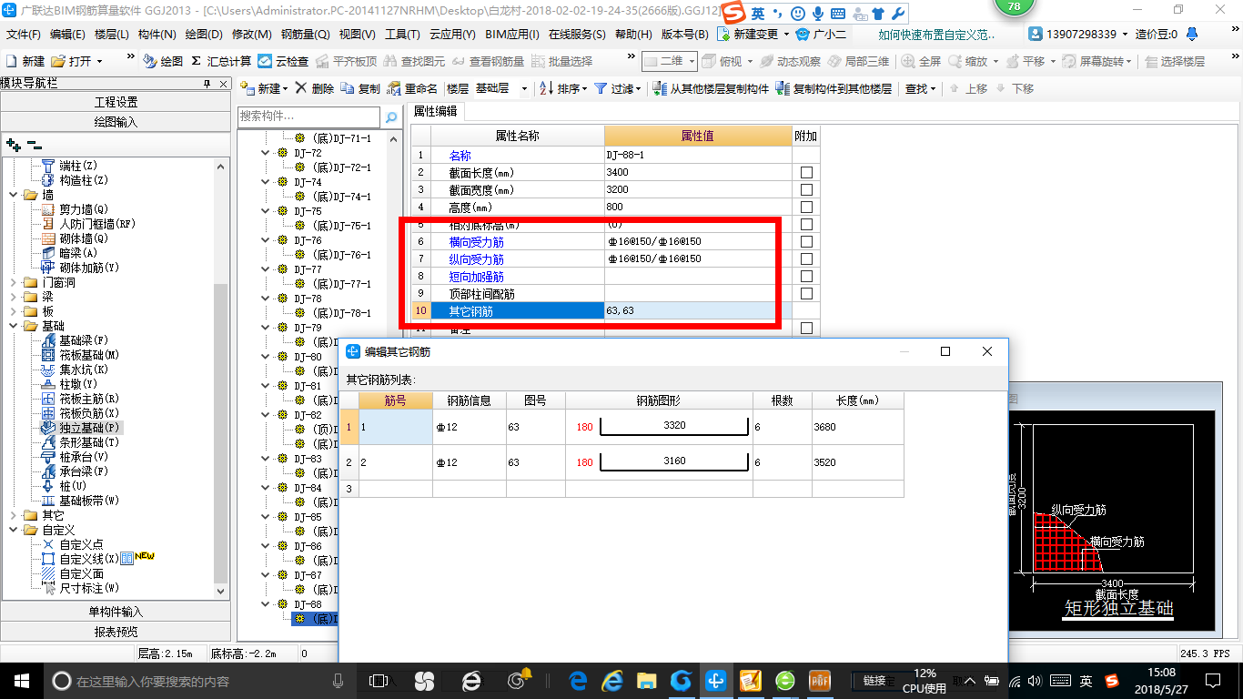
Task: Click 筋号 cell of row 1
Action: click(x=396, y=427)
